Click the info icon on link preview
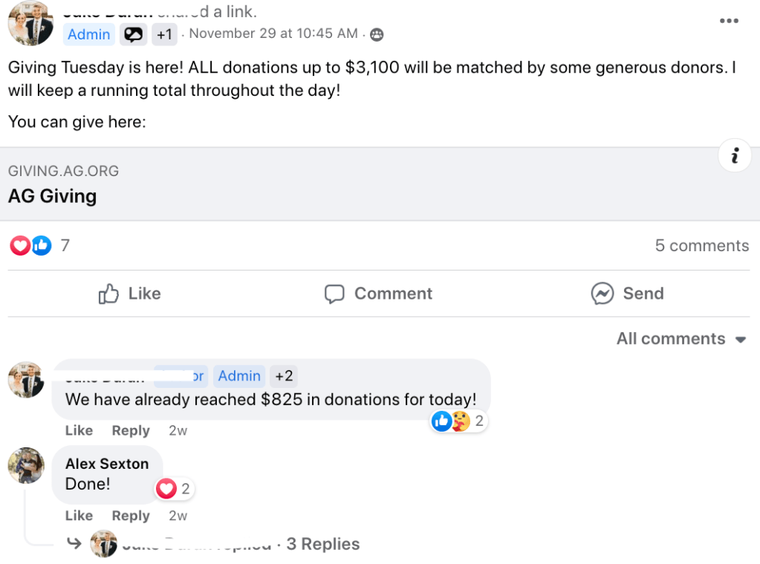 [x=735, y=155]
